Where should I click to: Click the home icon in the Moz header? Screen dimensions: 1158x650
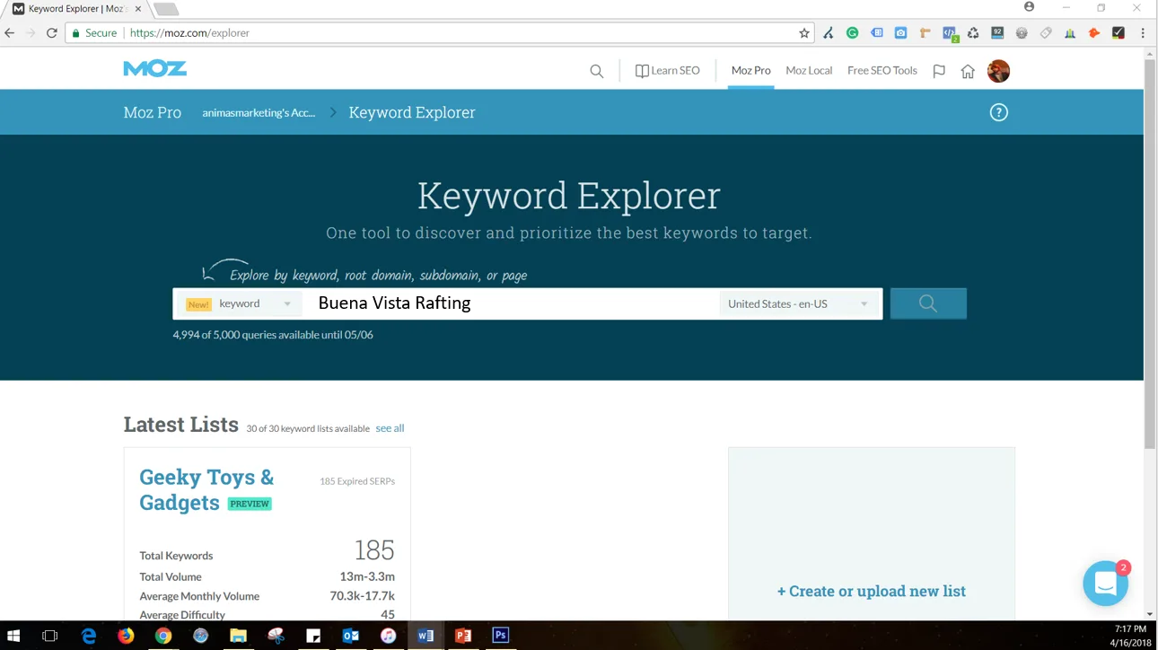point(968,70)
